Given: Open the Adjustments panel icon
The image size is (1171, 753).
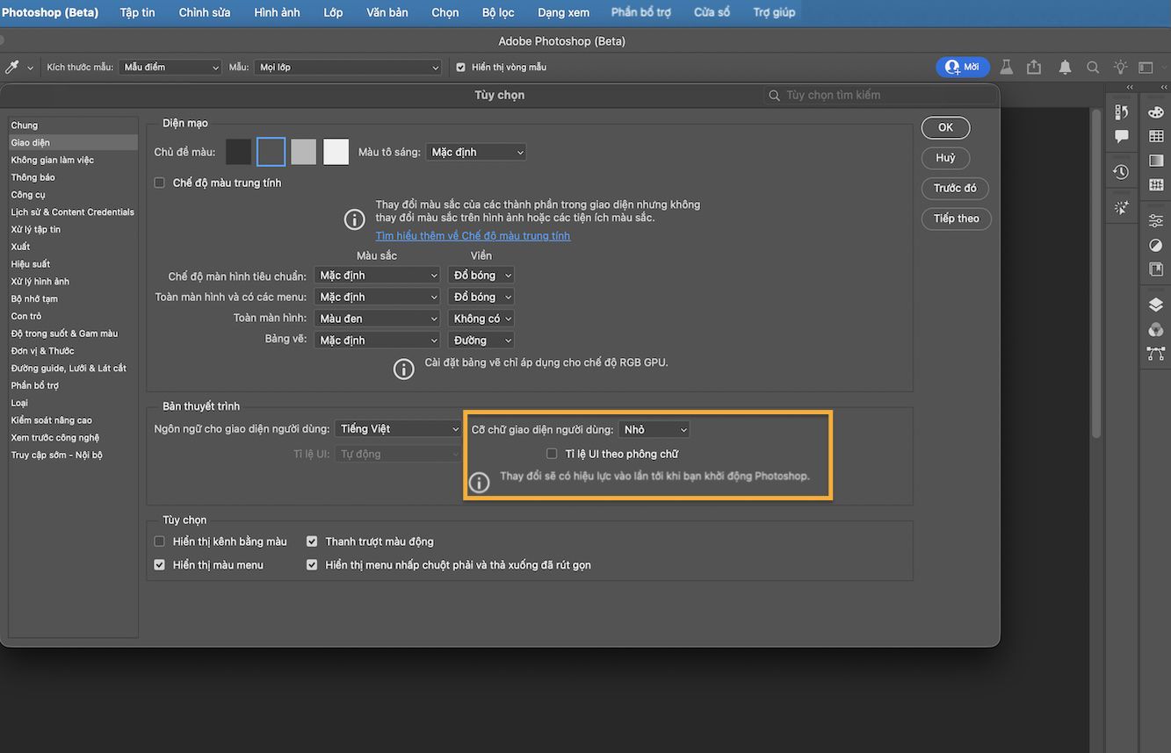Looking at the screenshot, I should click(x=1156, y=220).
